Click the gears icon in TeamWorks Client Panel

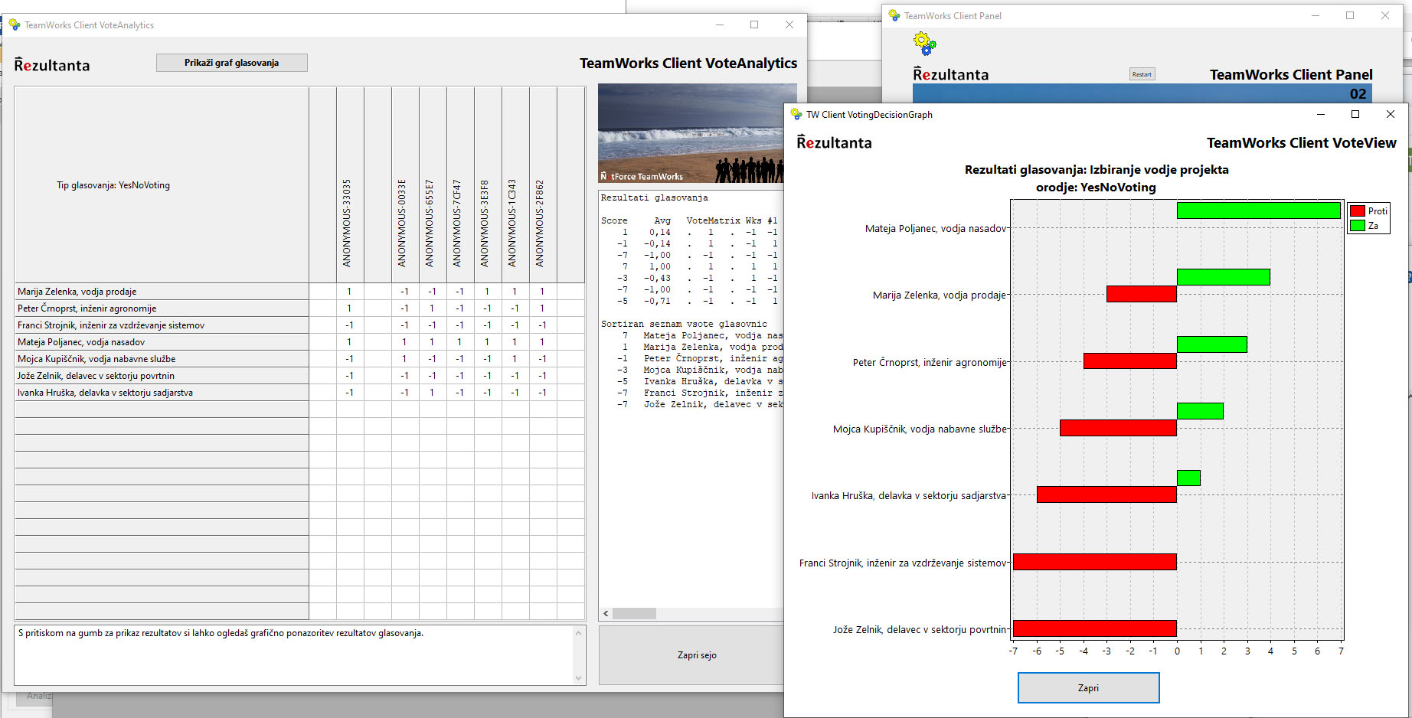[x=925, y=44]
